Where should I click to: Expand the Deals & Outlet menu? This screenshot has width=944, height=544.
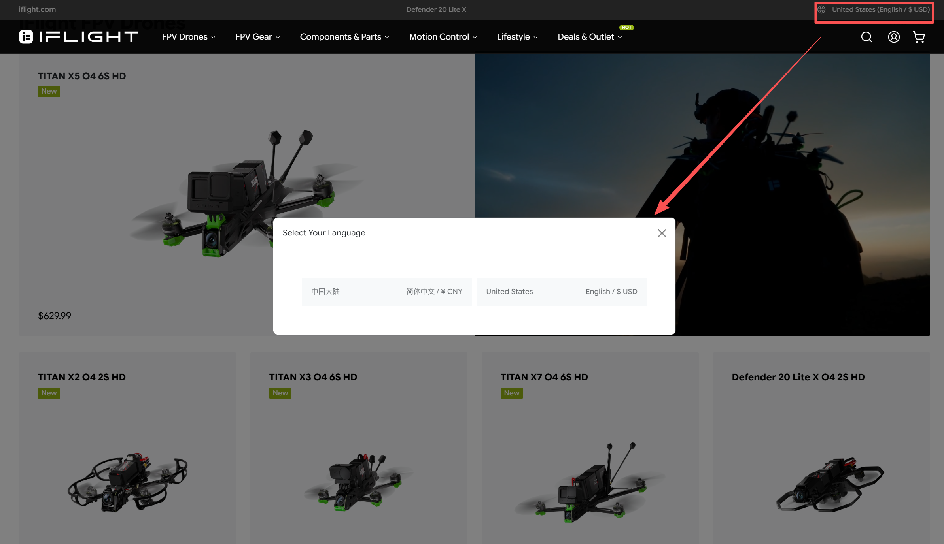click(x=590, y=37)
